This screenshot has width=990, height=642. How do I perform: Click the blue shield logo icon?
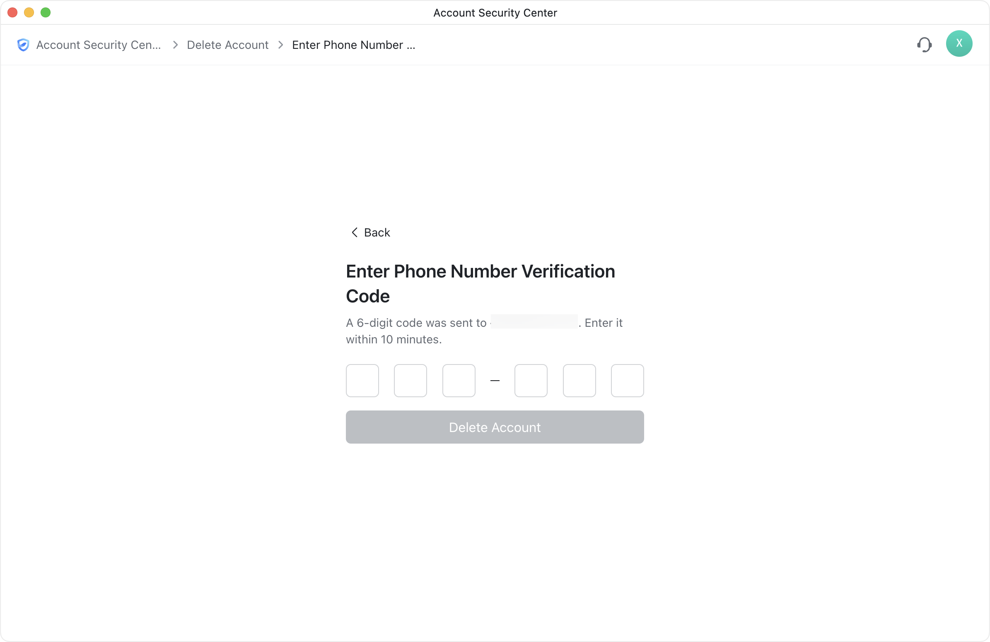pos(23,45)
